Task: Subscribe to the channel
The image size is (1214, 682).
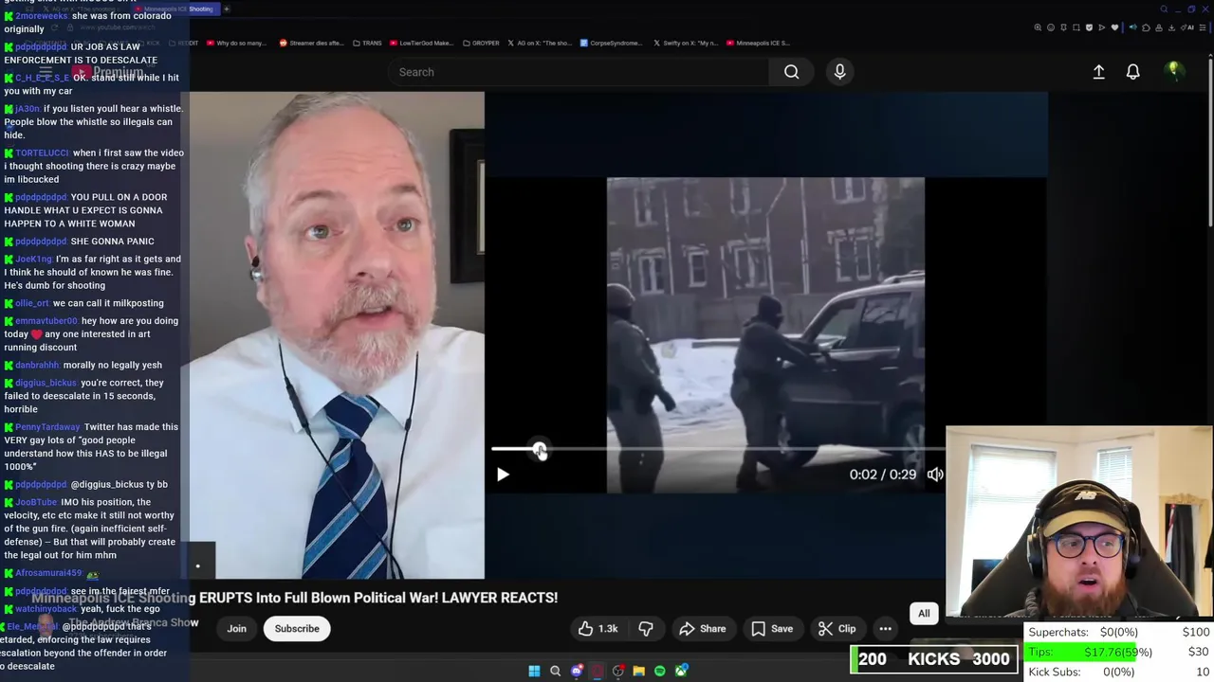Action: click(x=297, y=628)
